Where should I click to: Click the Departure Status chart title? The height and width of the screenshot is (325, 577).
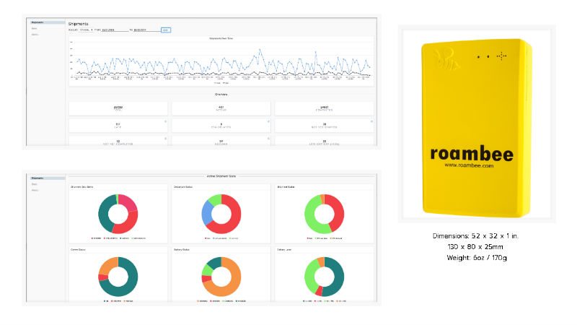point(184,187)
